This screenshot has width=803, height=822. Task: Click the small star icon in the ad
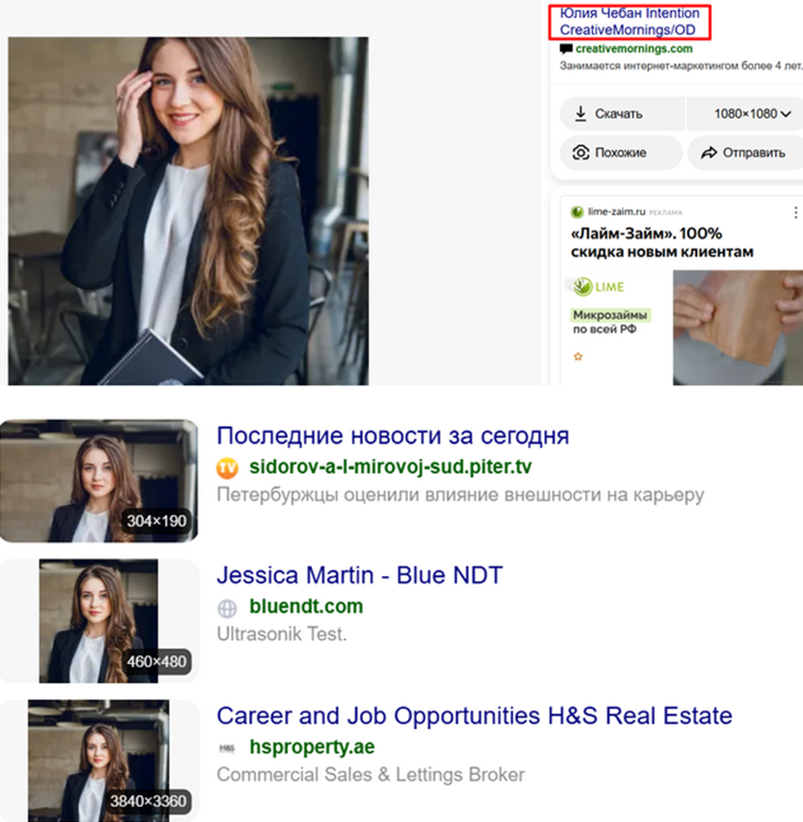click(578, 357)
